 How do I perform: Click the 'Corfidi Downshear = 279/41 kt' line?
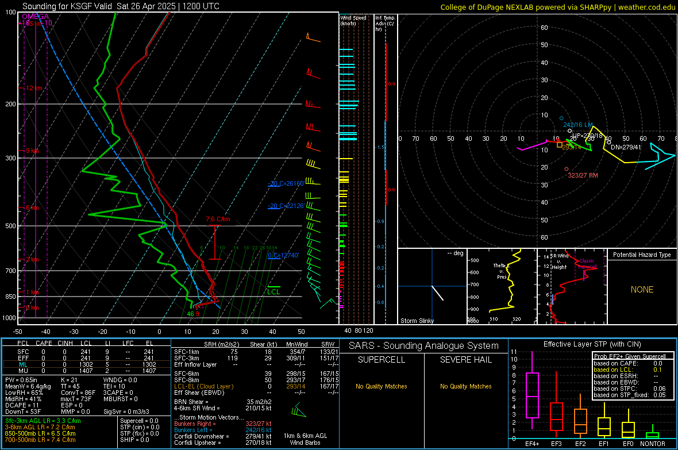223,436
